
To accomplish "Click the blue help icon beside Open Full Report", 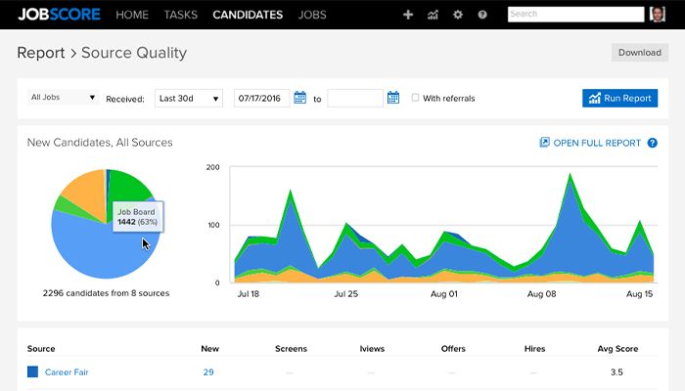I will pos(653,143).
